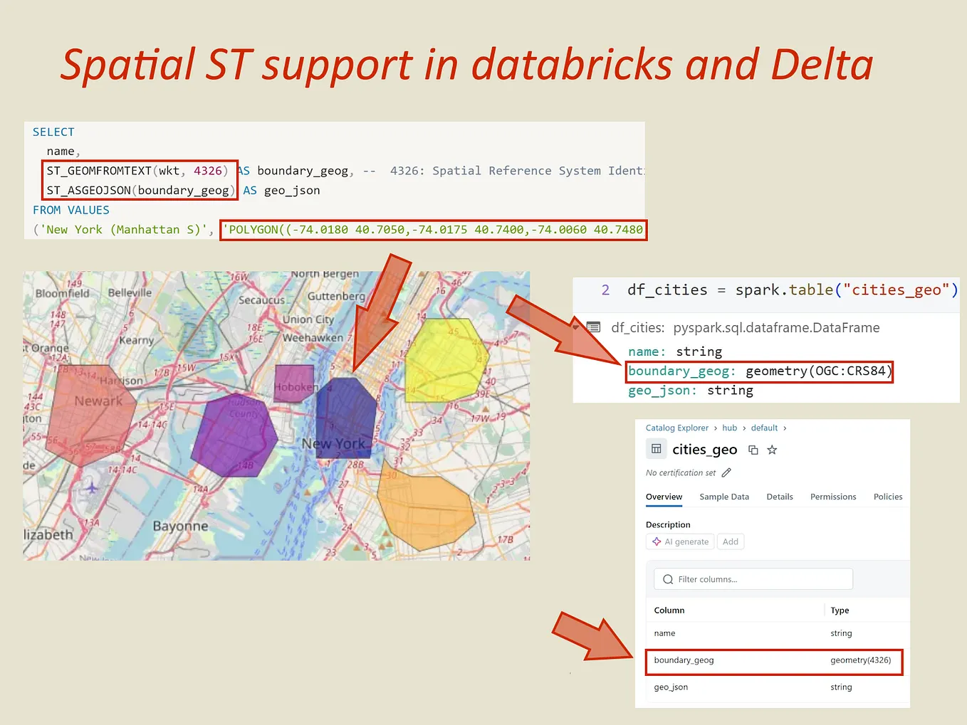Viewport: 967px width, 725px height.
Task: Open certification editor via the pencil icon
Action: click(x=726, y=472)
